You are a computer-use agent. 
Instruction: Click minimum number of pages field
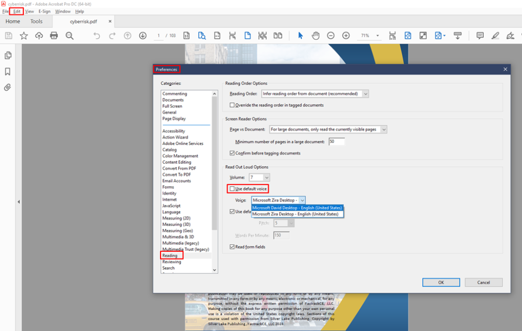click(336, 141)
